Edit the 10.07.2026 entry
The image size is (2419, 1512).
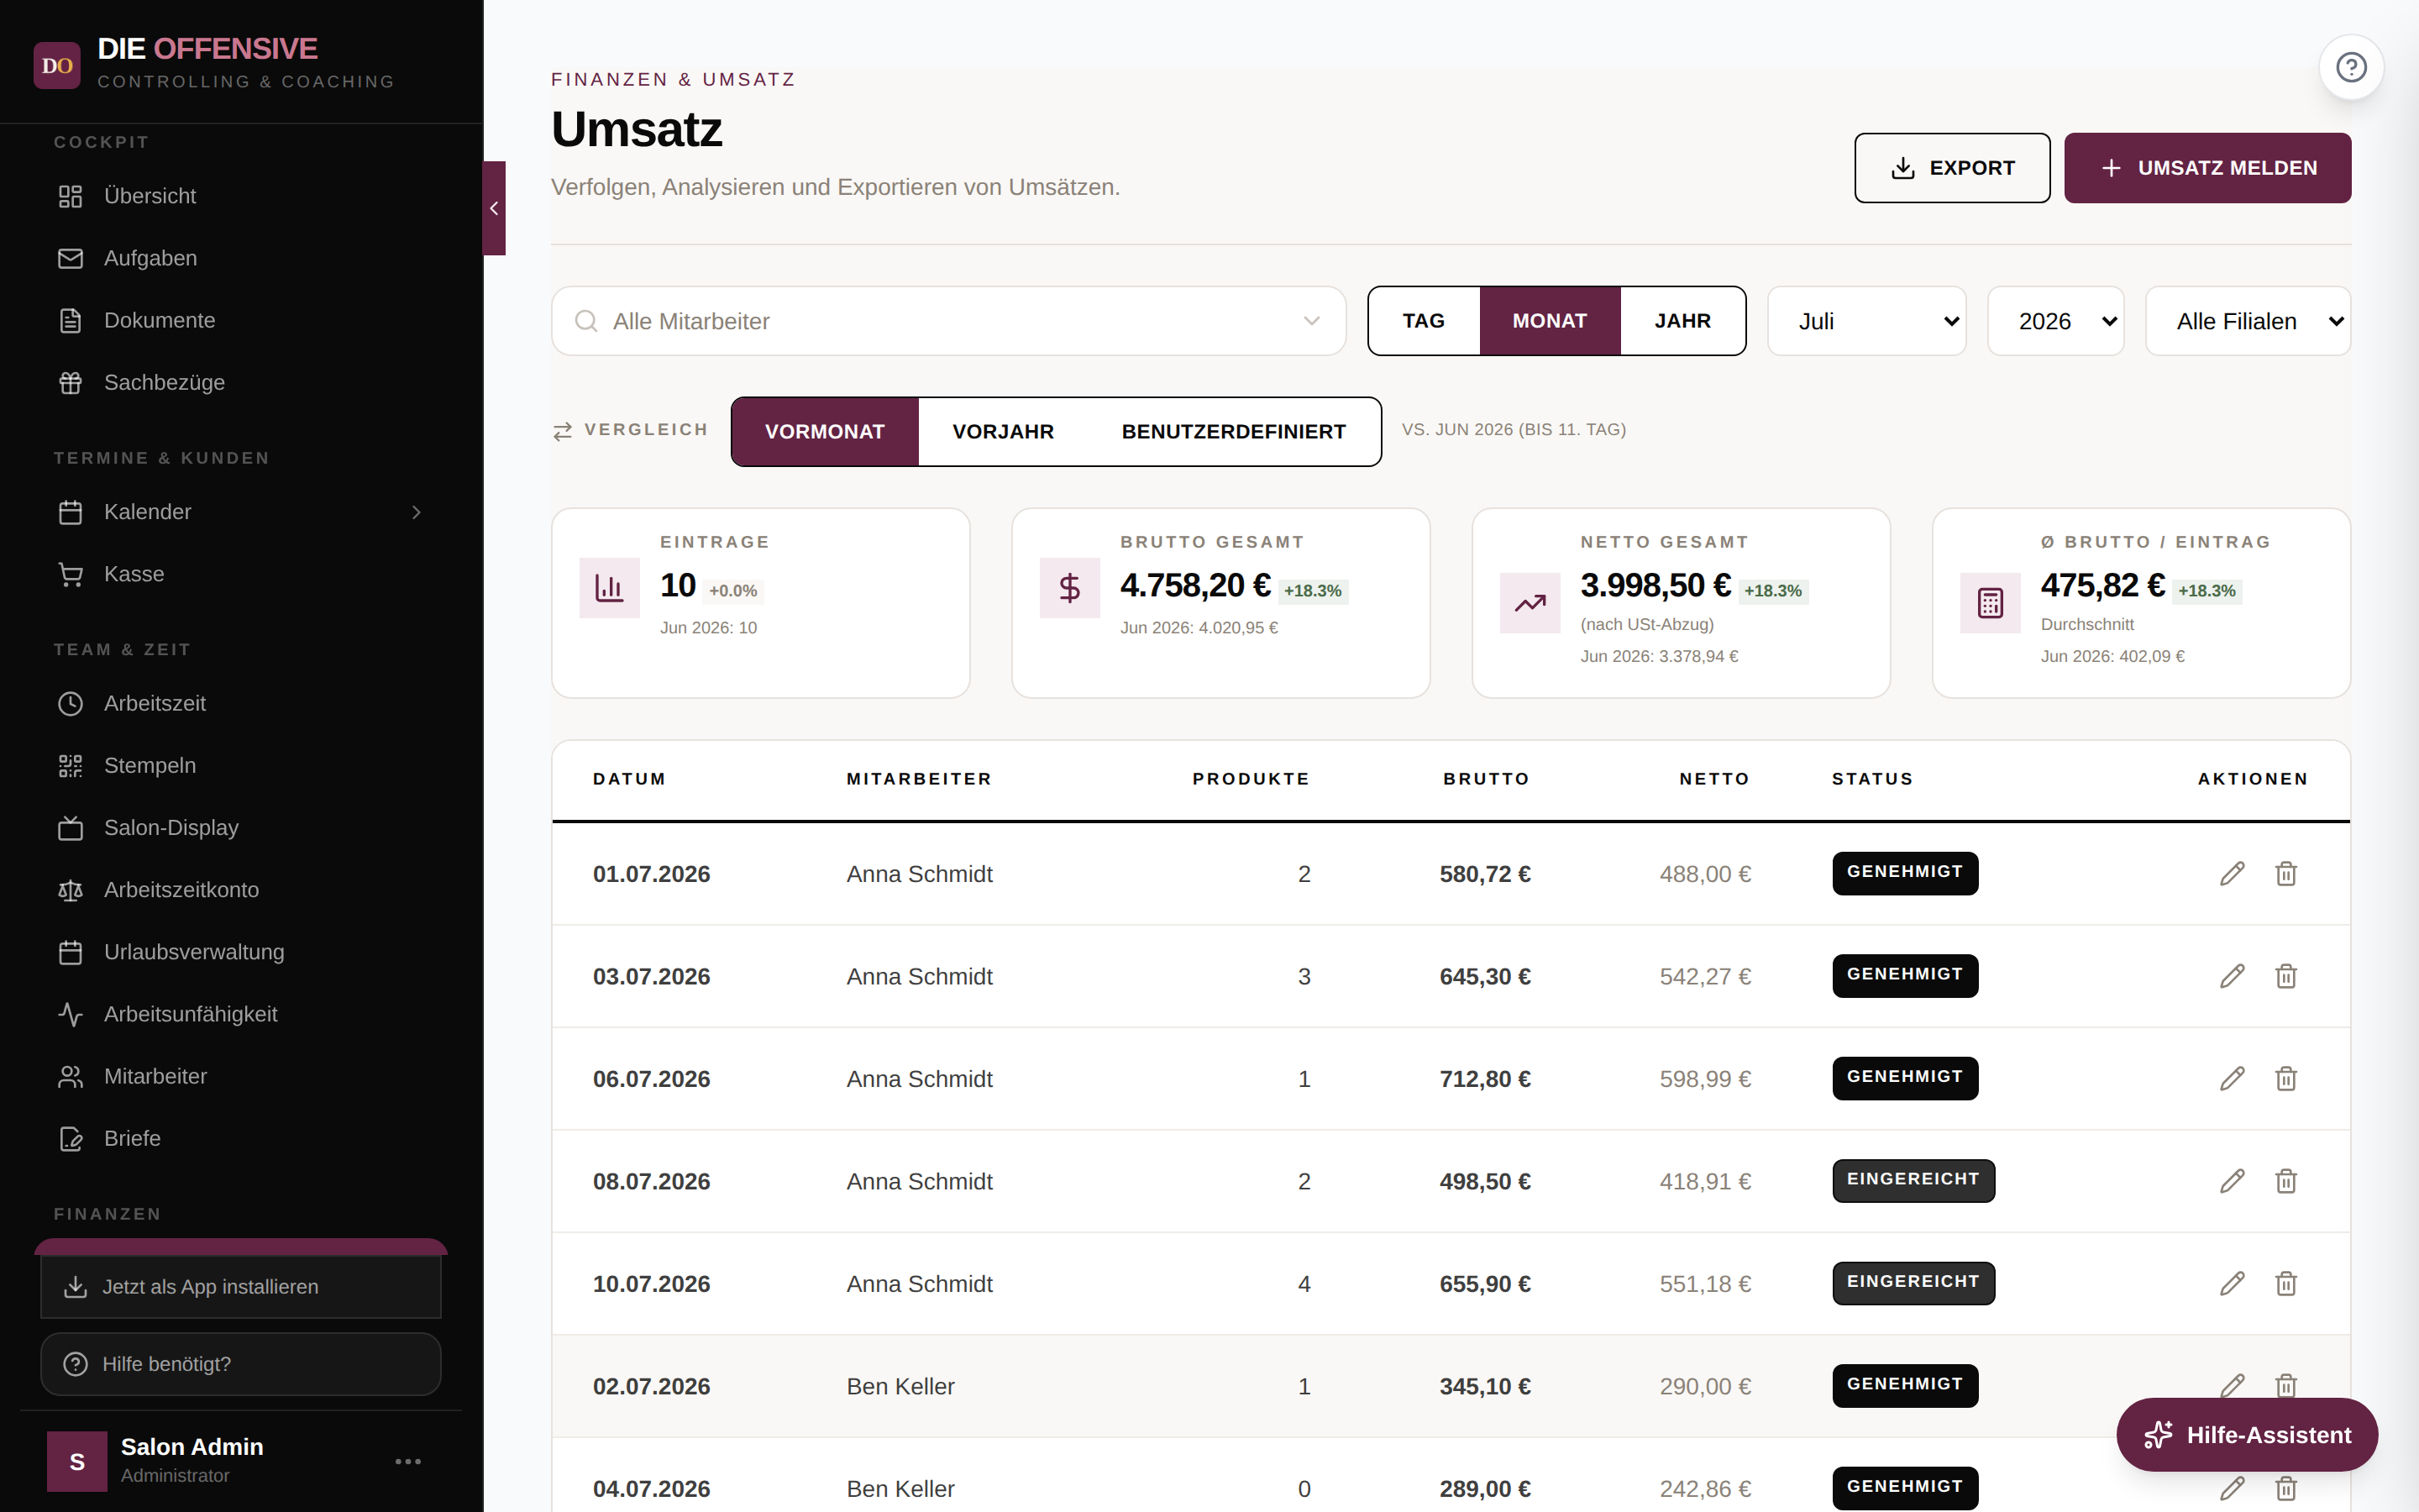(x=2232, y=1284)
